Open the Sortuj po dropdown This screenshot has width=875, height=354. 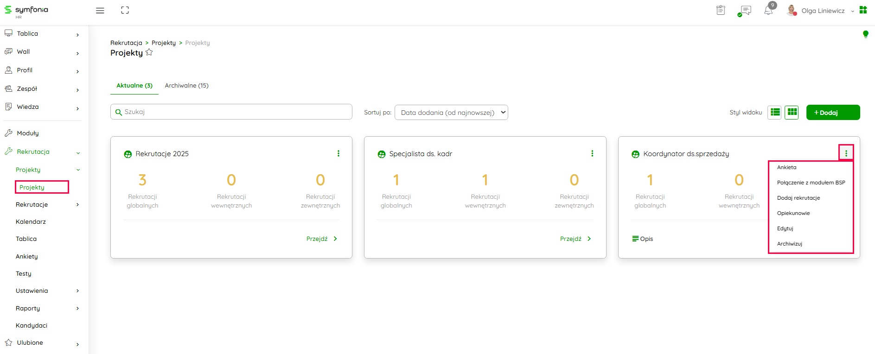pos(451,112)
